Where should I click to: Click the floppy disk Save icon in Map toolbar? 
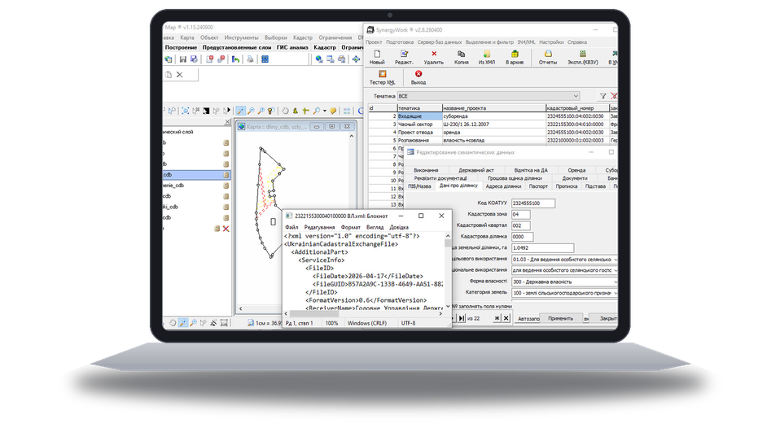pyautogui.click(x=182, y=59)
